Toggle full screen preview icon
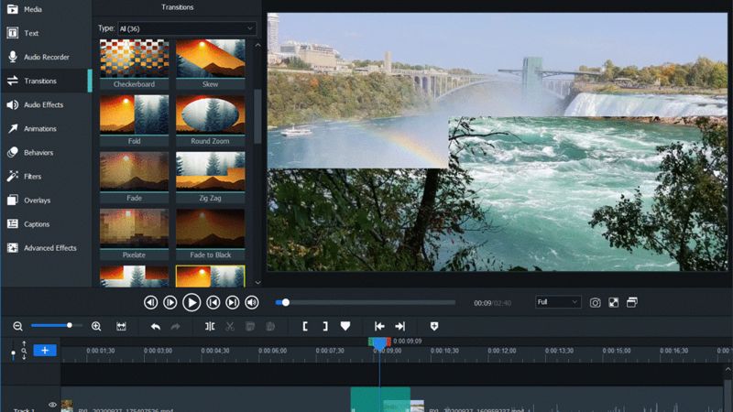Viewport: 733px width, 412px height. pos(614,303)
